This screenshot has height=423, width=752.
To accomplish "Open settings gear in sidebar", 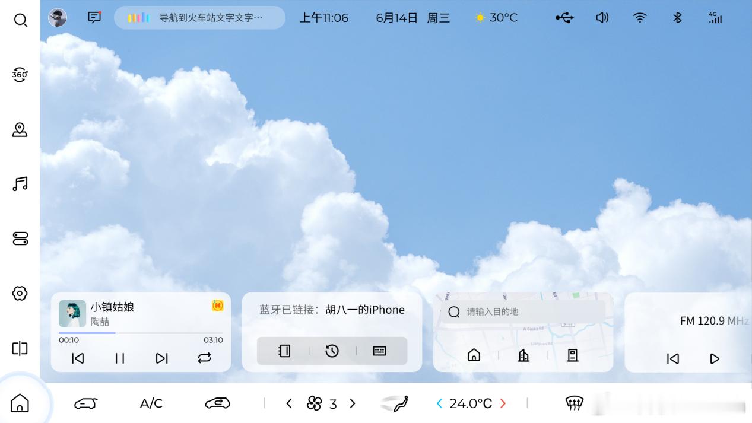I will 20,293.
